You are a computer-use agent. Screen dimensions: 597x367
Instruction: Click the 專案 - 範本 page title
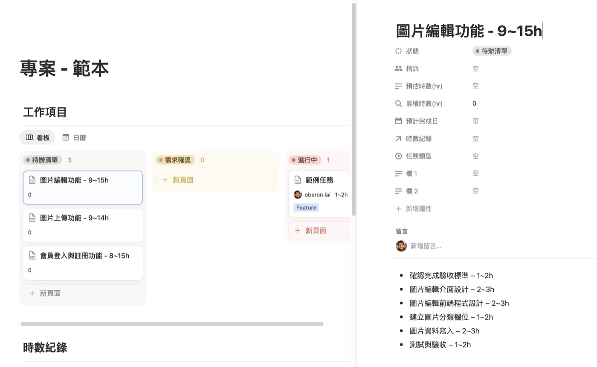pyautogui.click(x=64, y=68)
